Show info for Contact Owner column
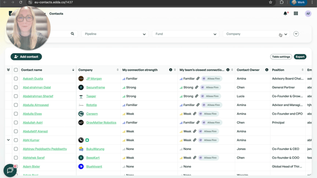Image resolution: width=317 pixels, height=178 pixels. [x=267, y=70]
